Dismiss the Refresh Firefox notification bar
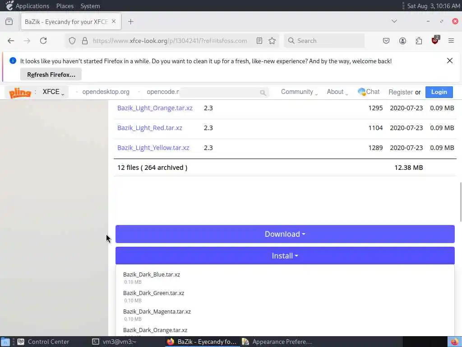 click(x=450, y=61)
